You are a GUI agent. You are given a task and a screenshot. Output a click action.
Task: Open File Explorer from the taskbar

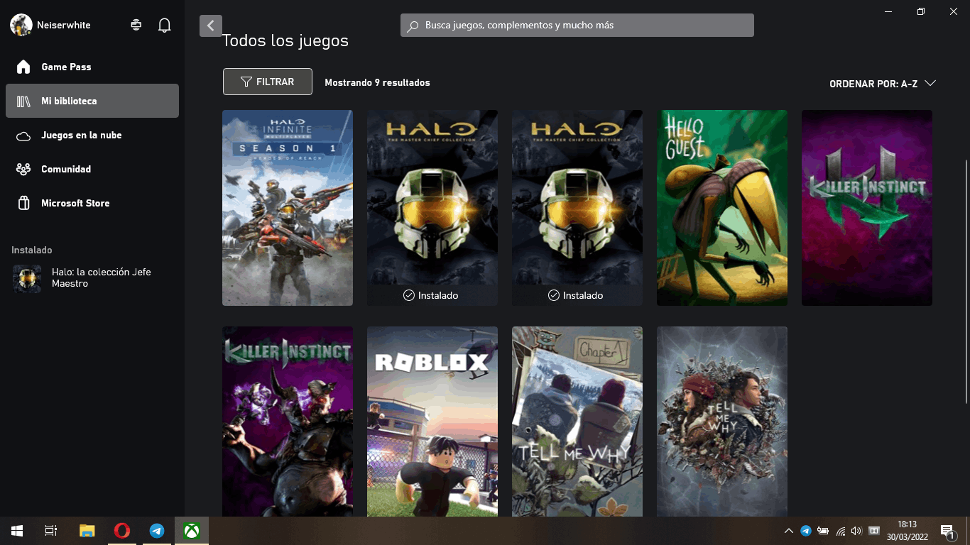87,531
